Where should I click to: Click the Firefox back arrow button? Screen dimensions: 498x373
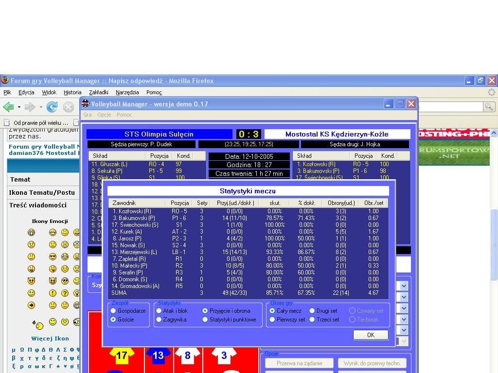coord(8,107)
